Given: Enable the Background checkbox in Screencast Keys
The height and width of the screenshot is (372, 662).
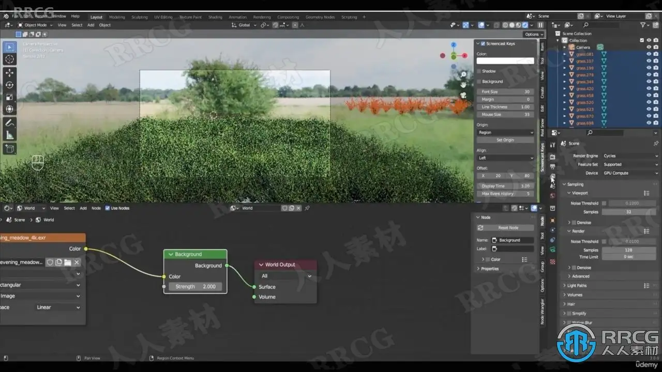Looking at the screenshot, I should point(479,82).
